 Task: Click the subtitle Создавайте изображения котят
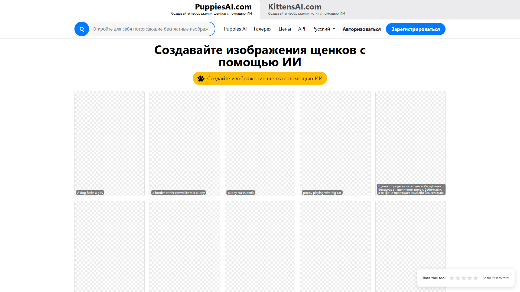coord(306,14)
